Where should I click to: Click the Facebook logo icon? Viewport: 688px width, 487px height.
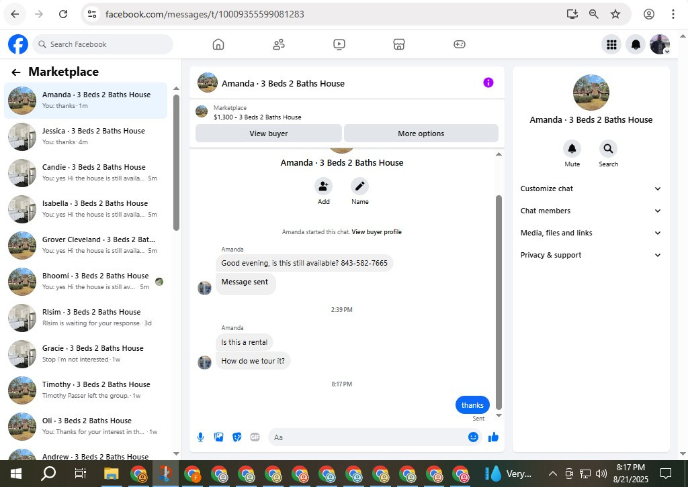click(x=18, y=44)
